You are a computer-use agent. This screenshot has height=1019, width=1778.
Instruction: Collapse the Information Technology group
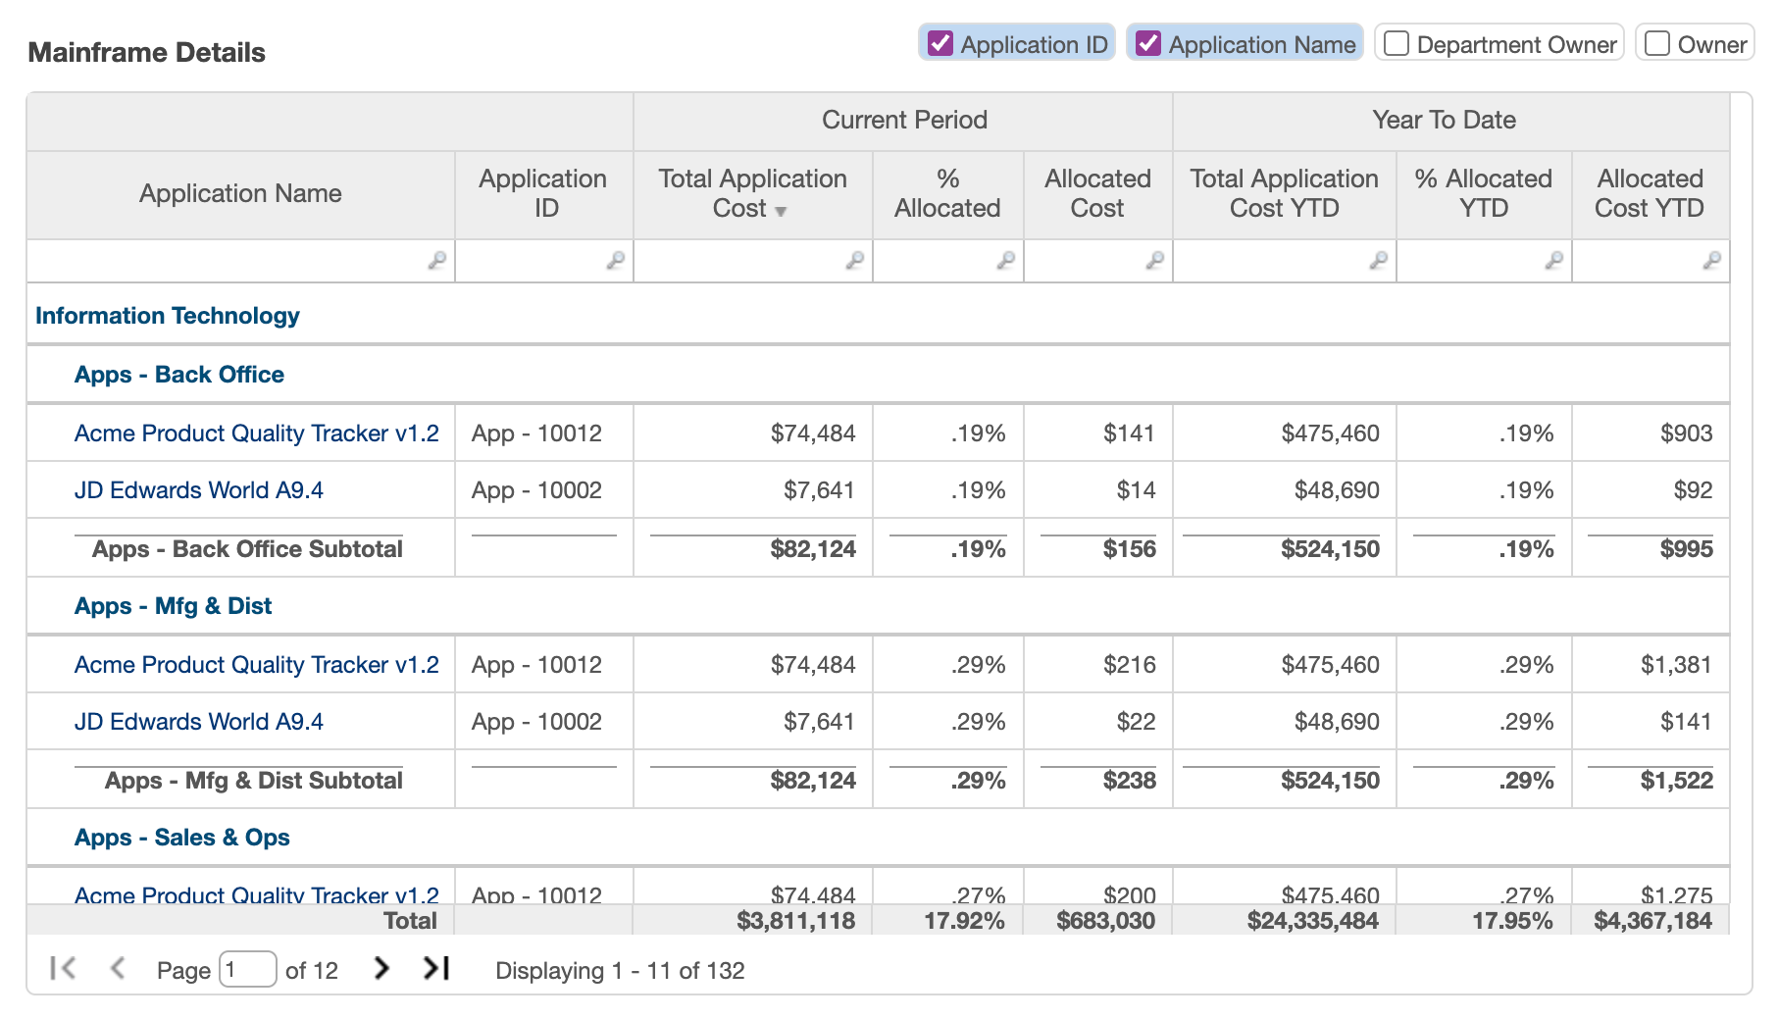(x=168, y=316)
